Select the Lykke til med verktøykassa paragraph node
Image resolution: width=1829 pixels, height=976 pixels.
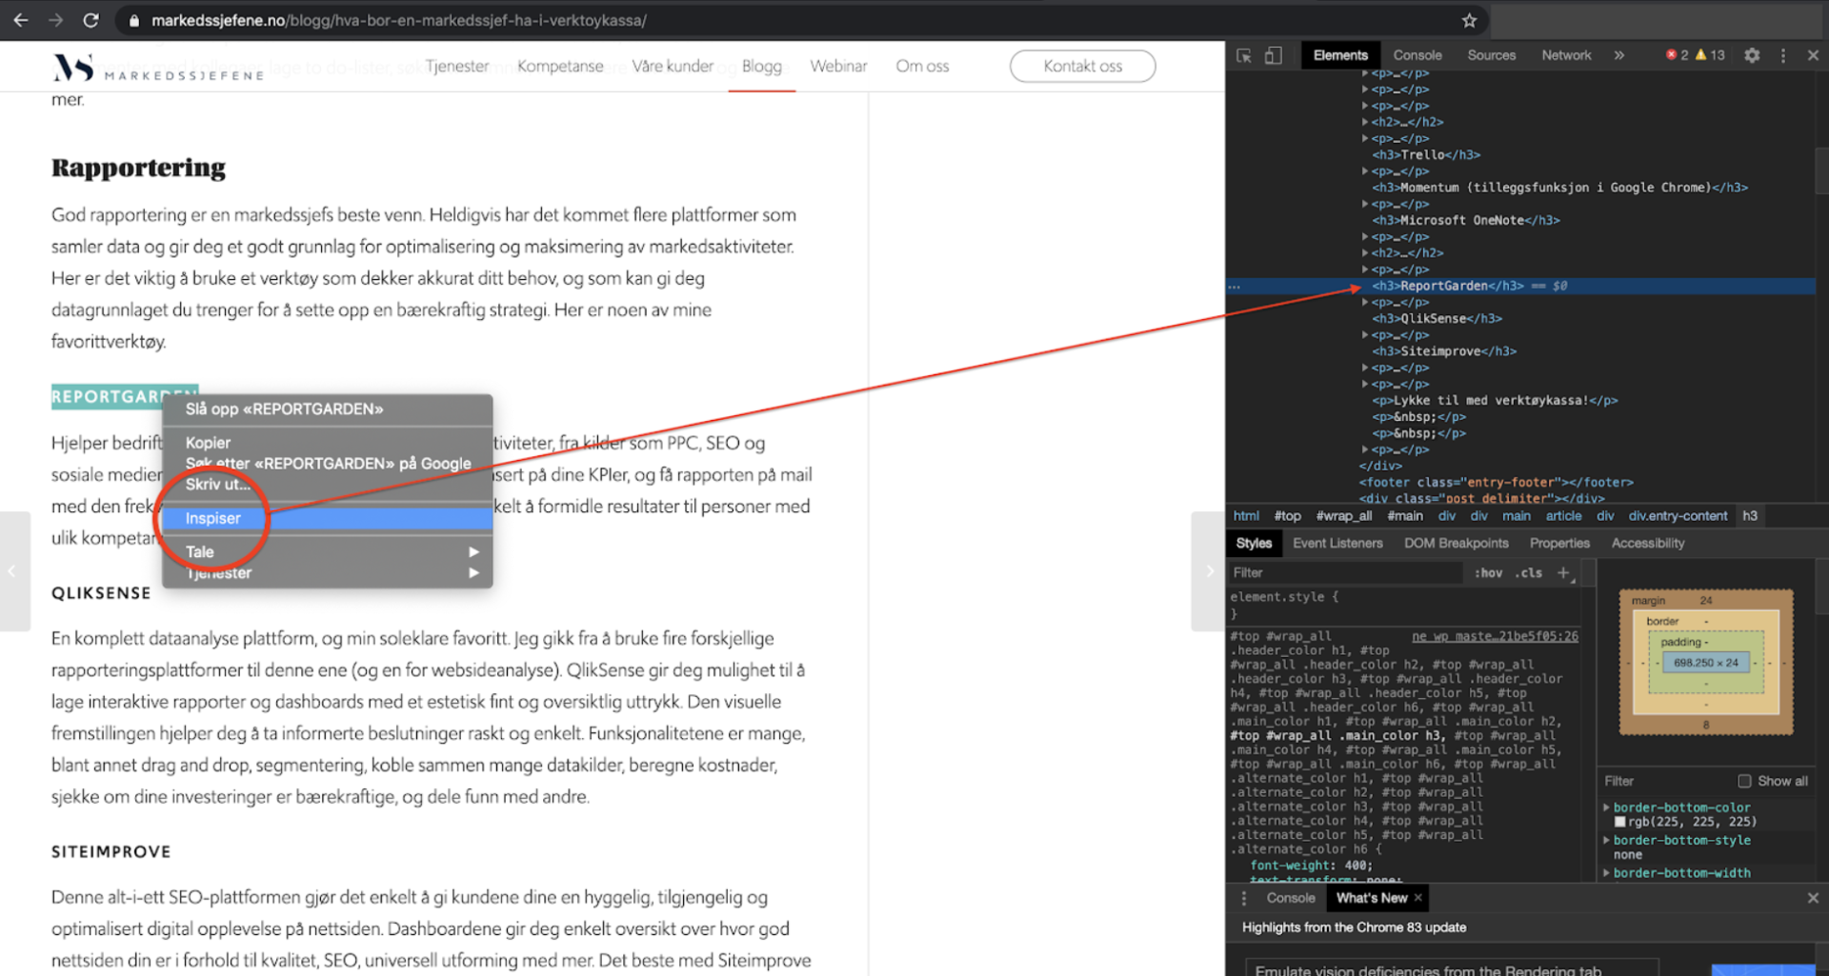pos(1495,400)
